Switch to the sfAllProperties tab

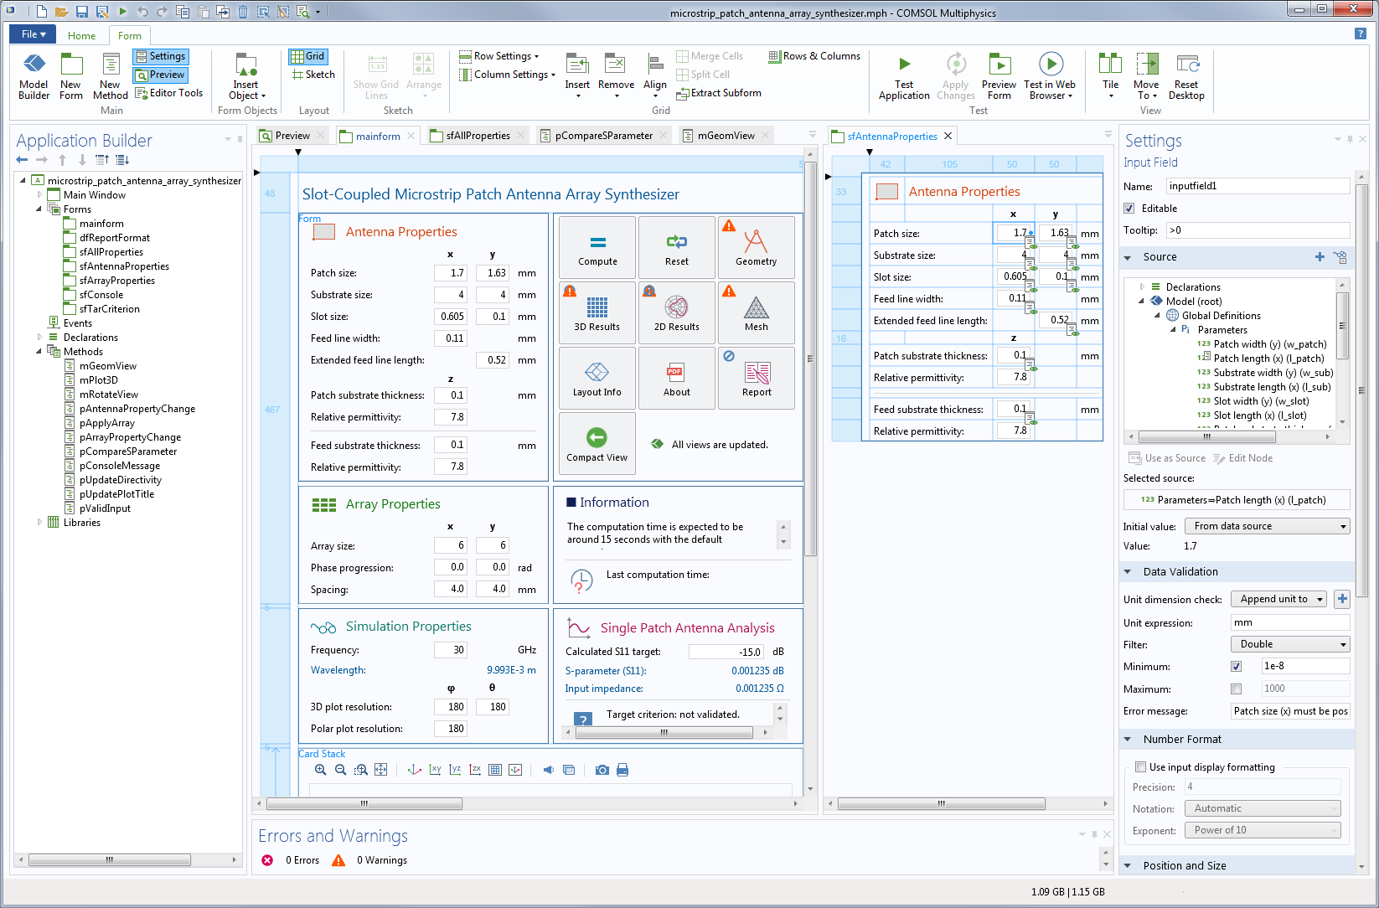(x=478, y=136)
